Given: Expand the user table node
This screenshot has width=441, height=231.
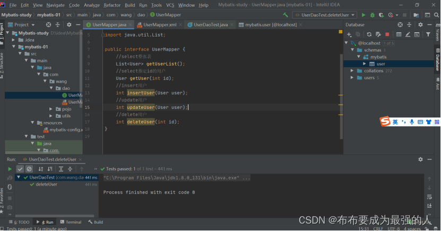Looking at the screenshot, I should pos(365,64).
